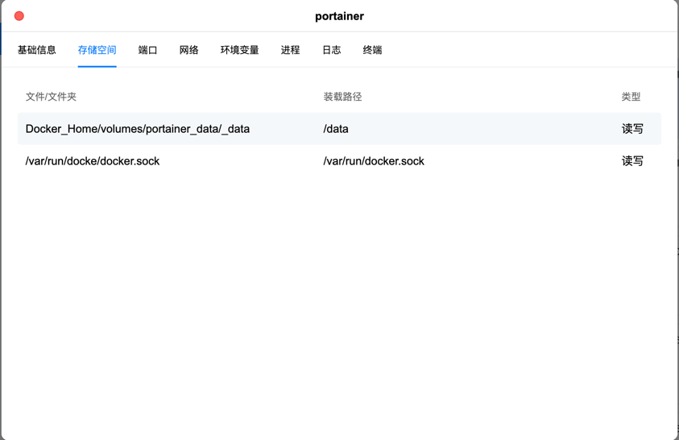
Task: Open the 日志 tab
Action: pos(331,50)
